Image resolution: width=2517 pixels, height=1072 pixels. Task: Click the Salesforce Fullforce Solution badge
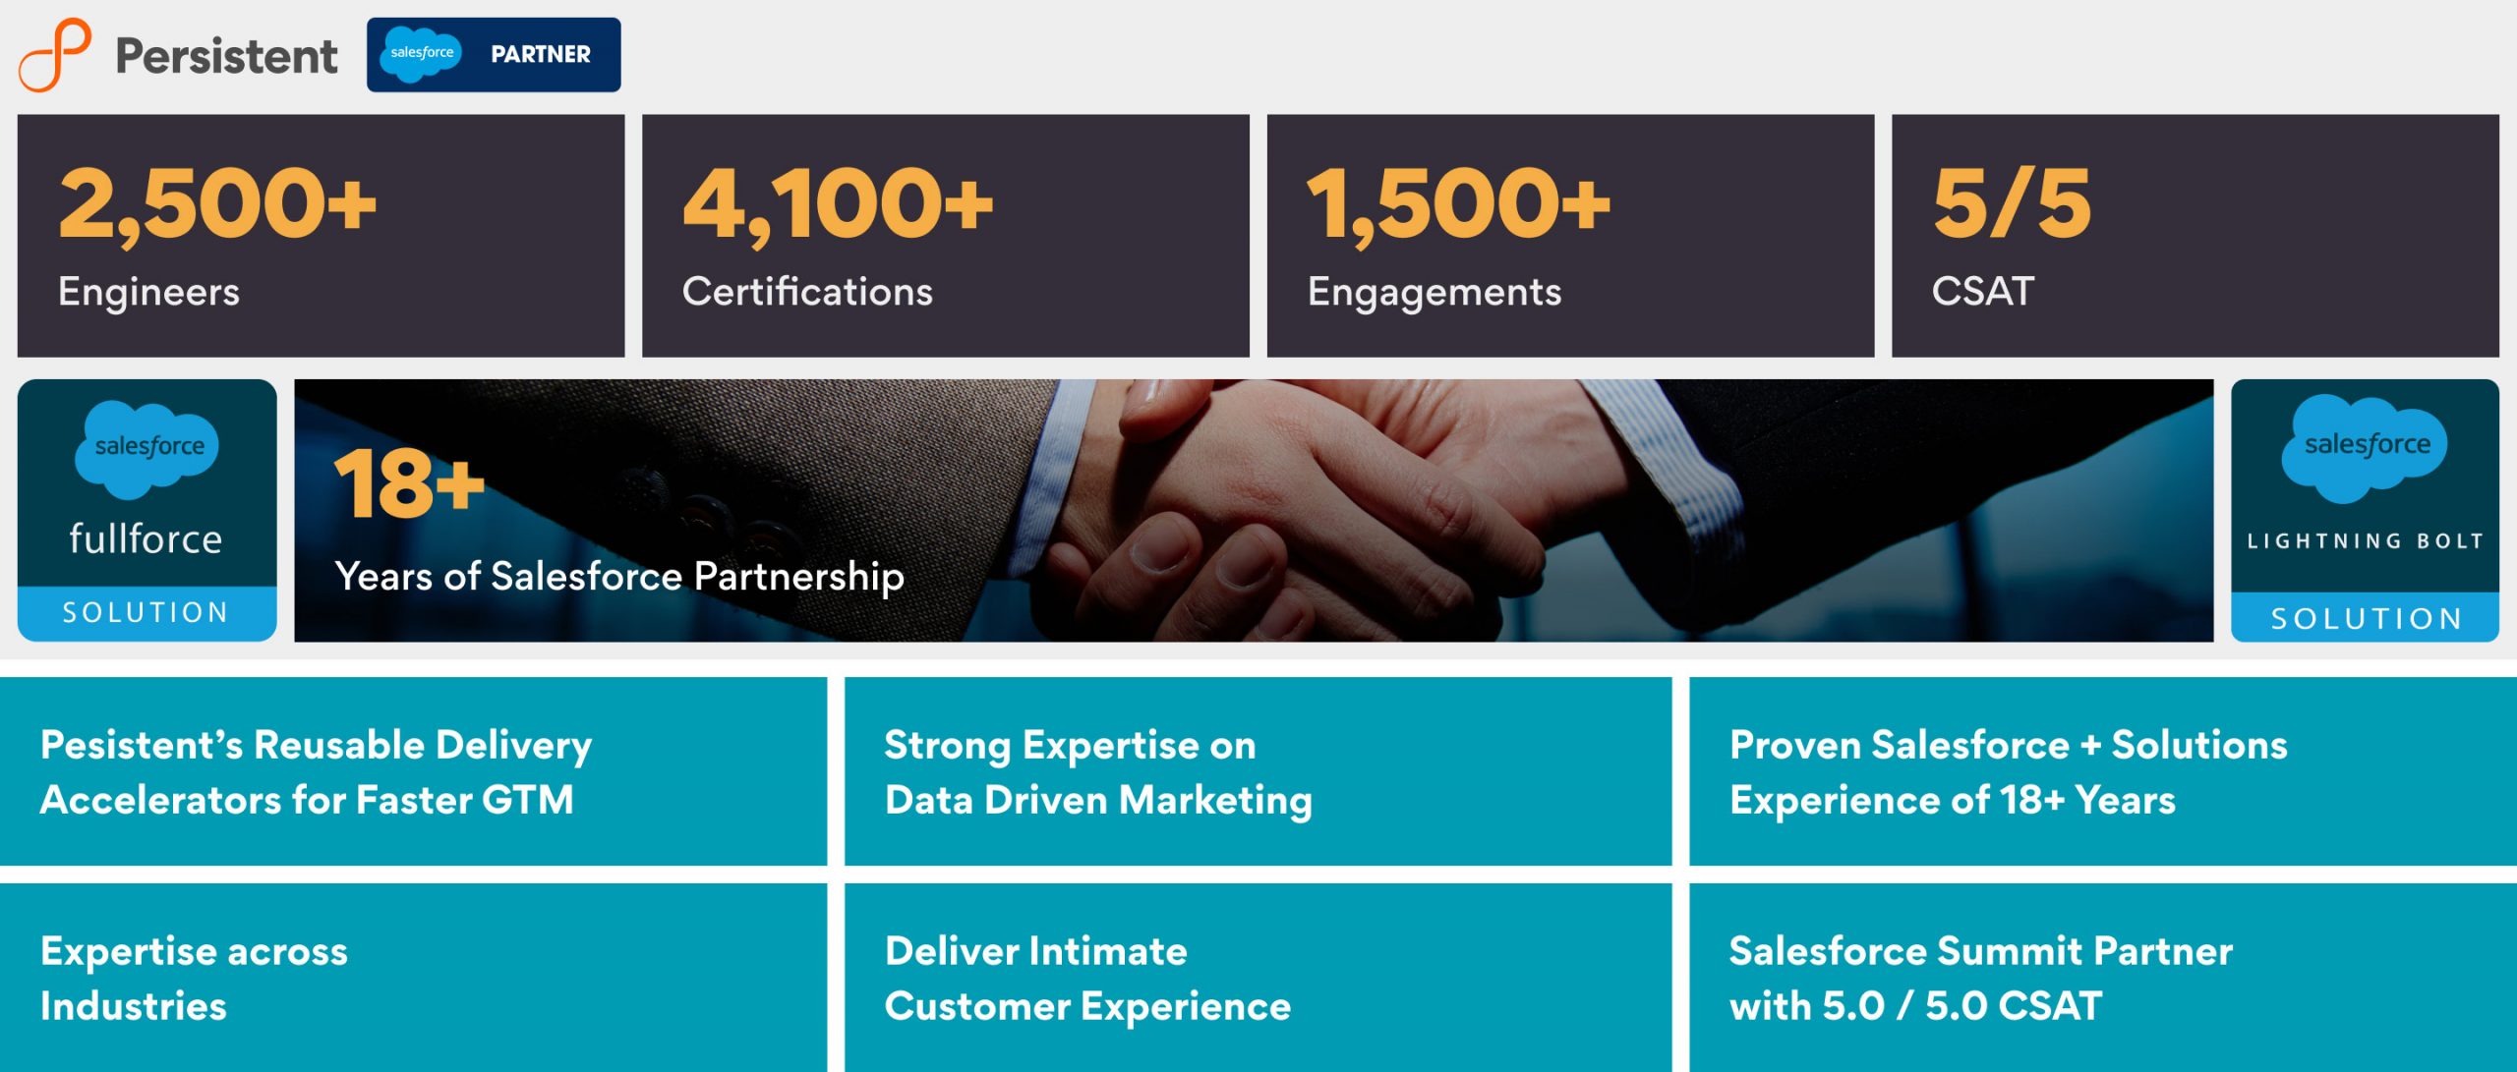tap(147, 511)
